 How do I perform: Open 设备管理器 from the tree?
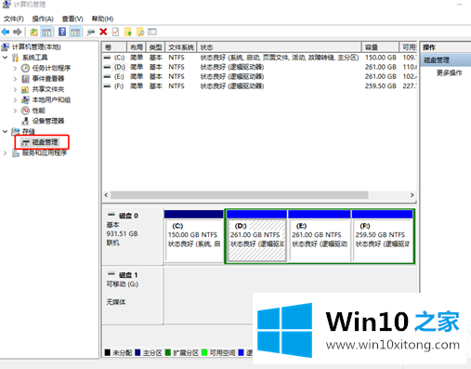[48, 121]
